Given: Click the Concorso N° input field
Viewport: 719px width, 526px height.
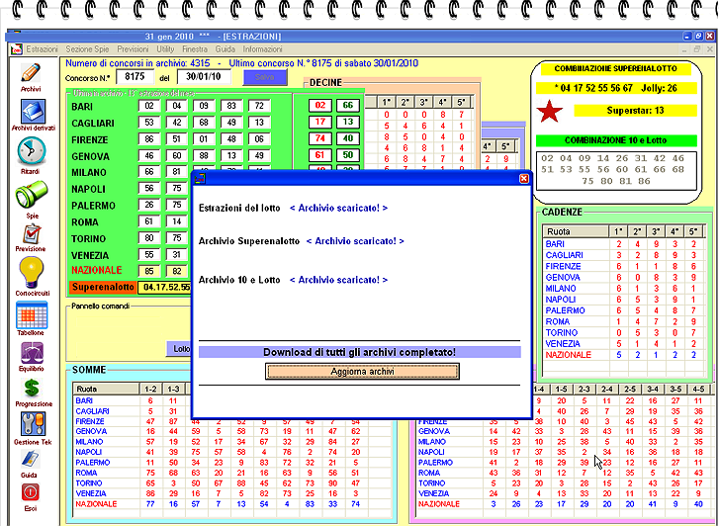Looking at the screenshot, I should pos(136,76).
